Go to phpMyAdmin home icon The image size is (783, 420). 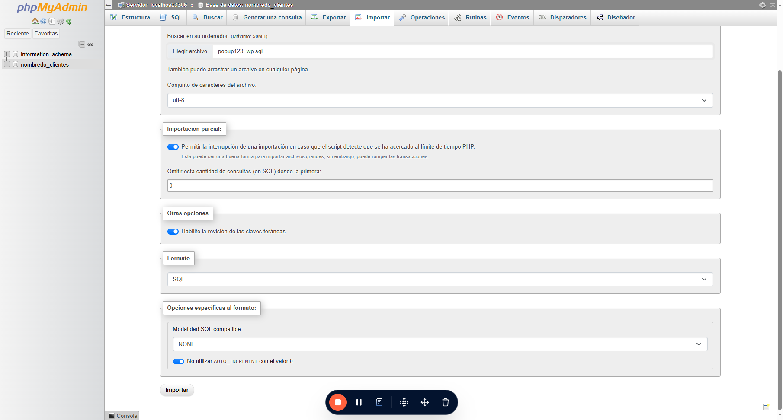pyautogui.click(x=35, y=21)
